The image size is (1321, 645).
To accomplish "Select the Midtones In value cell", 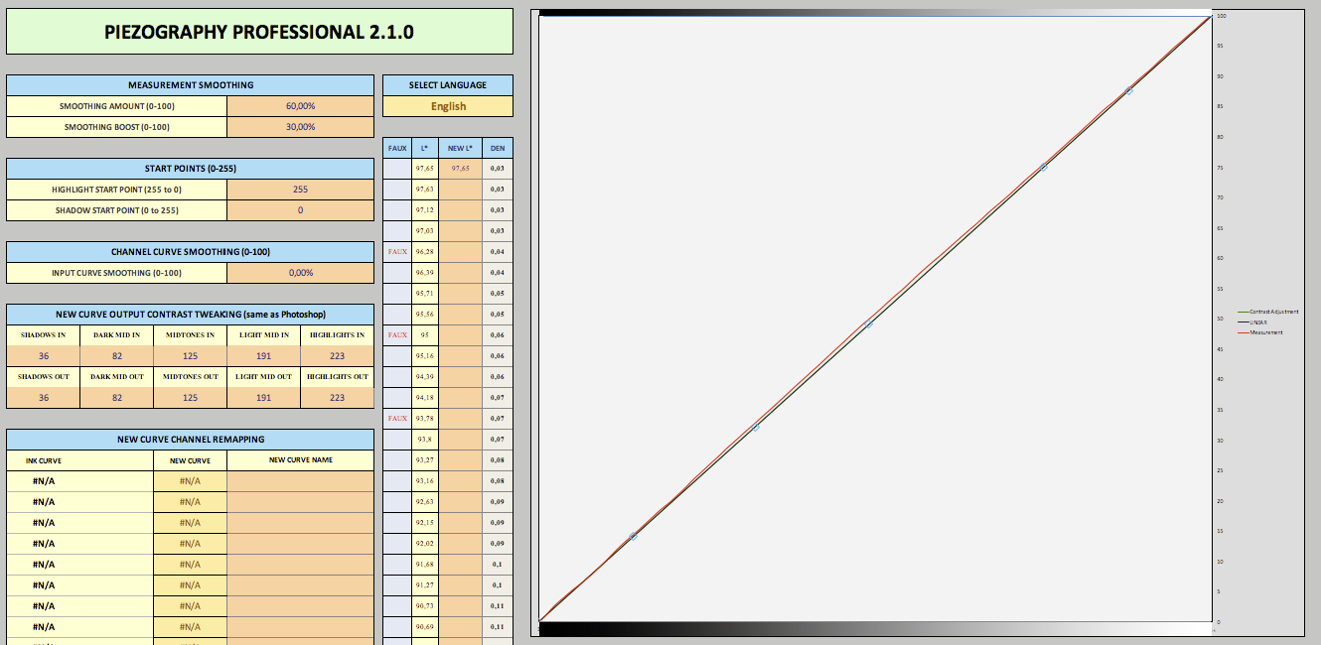I will click(190, 356).
